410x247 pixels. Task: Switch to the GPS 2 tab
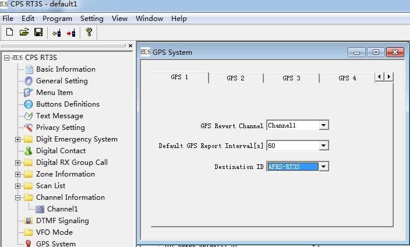[x=235, y=78]
